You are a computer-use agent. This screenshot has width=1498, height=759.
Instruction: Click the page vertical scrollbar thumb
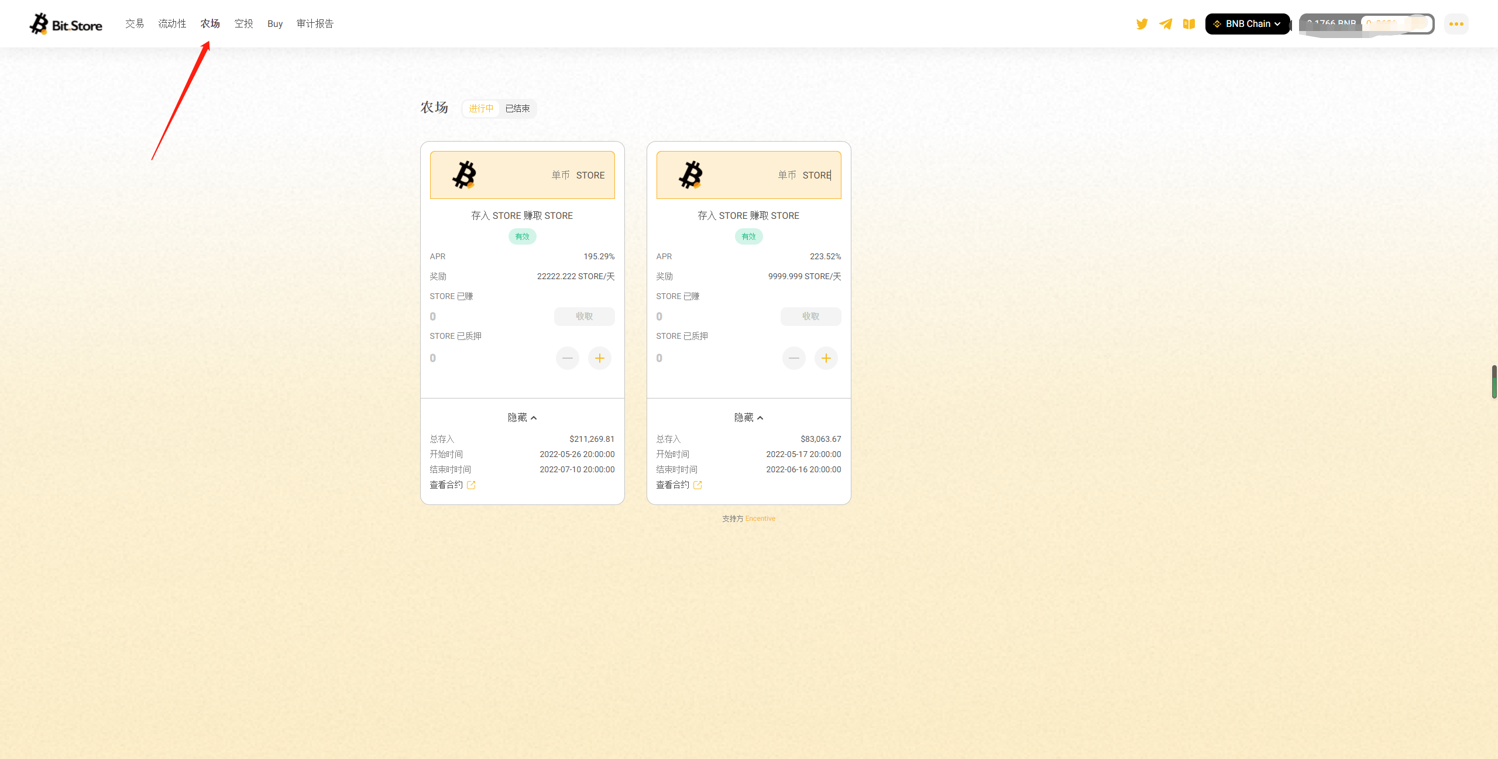[1494, 382]
